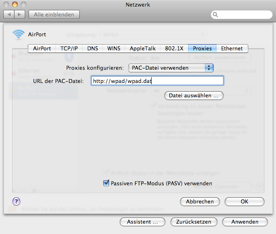Click the Datei auswählen button
The width and height of the screenshot is (276, 234).
194,96
